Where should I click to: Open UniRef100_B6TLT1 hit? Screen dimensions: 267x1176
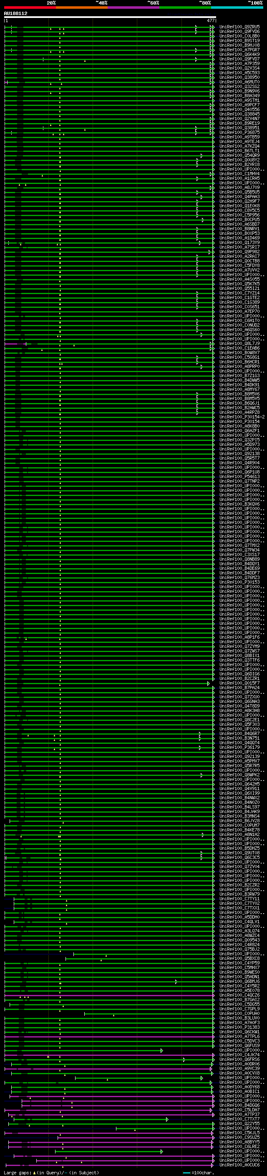(239, 151)
